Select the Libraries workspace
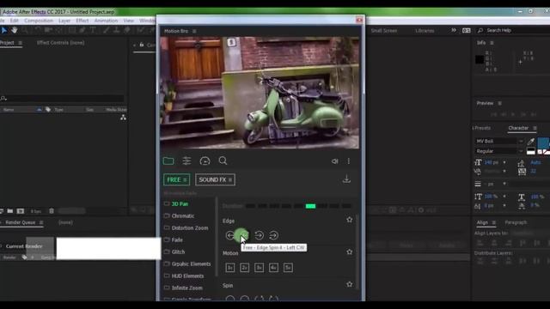This screenshot has width=550, height=309. click(425, 31)
